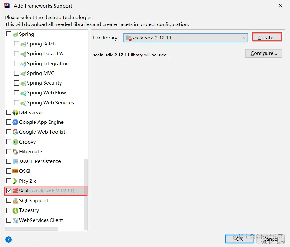Click the Spring Web Flow icon
The width and height of the screenshot is (290, 247).
pos(23,93)
